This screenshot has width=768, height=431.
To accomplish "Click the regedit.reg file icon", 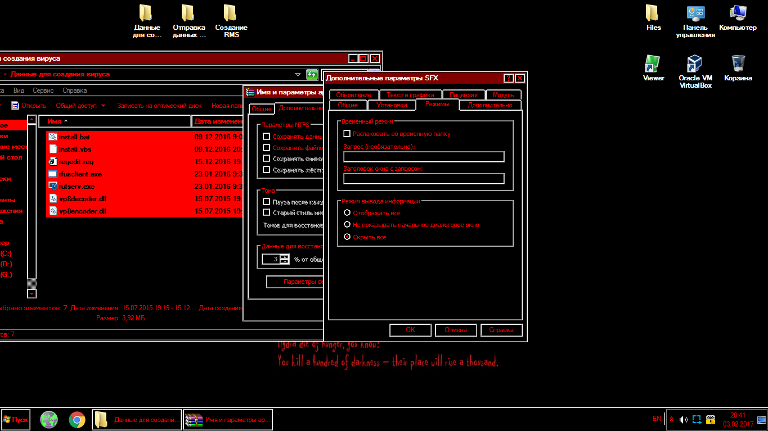I will 53,161.
